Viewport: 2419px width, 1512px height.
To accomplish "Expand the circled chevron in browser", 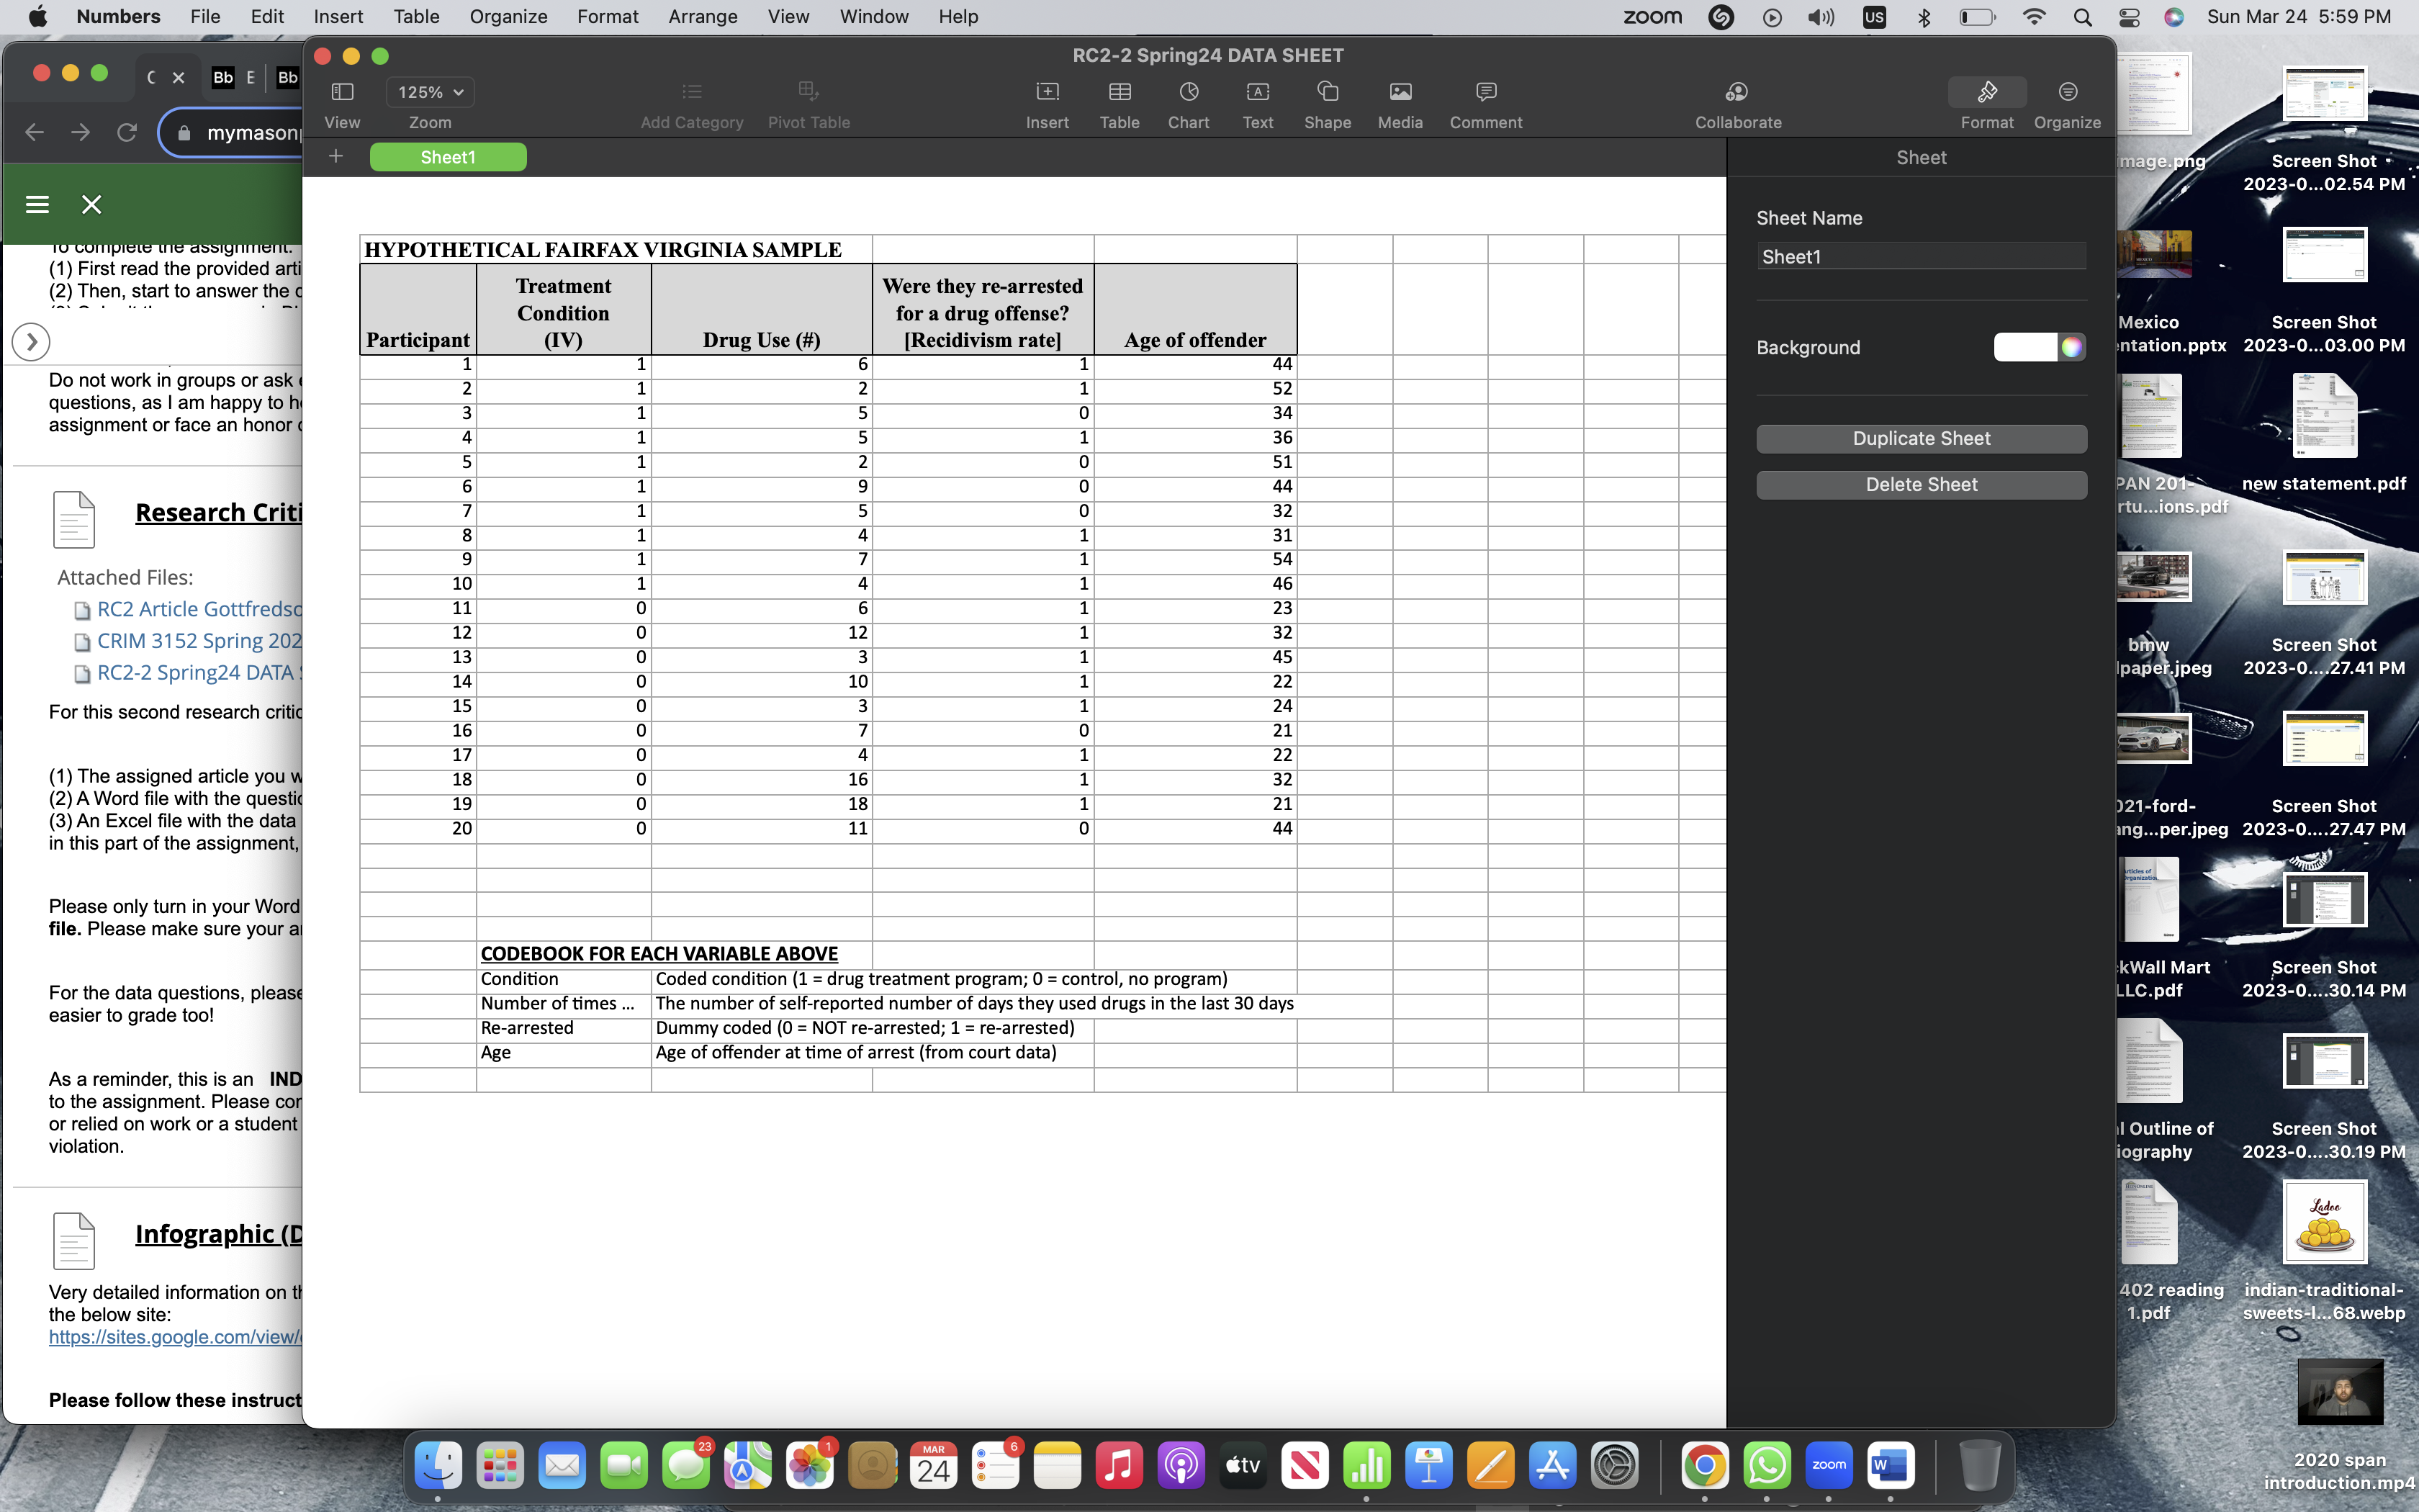I will pos(31,342).
